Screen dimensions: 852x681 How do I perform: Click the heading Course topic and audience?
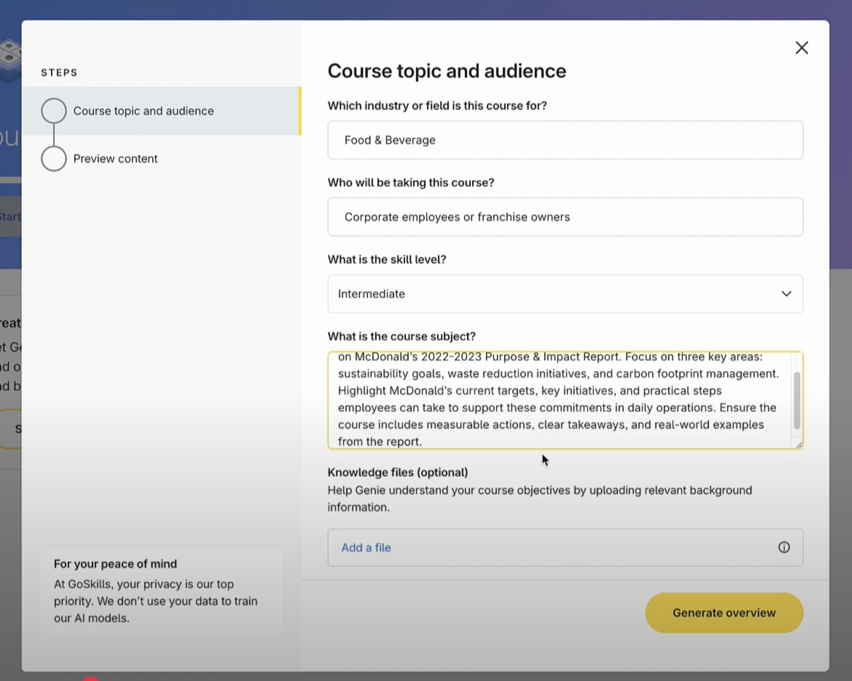pyautogui.click(x=446, y=71)
